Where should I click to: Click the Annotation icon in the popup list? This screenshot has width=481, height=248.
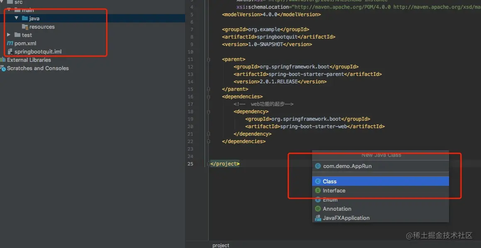pyautogui.click(x=318, y=209)
